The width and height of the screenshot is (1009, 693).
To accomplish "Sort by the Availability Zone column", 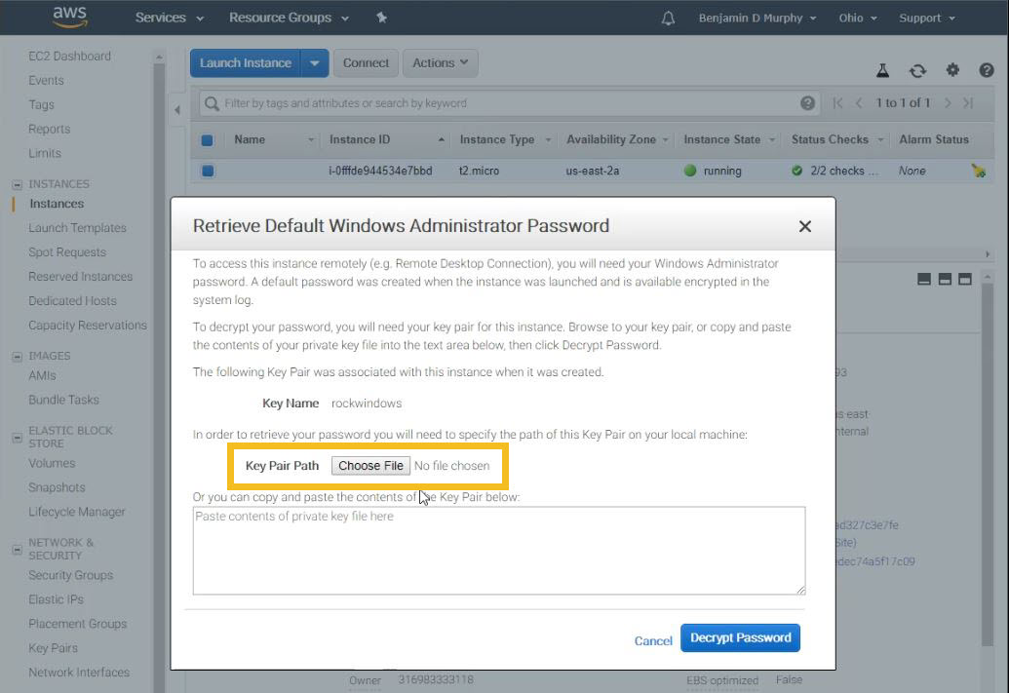I will click(617, 139).
